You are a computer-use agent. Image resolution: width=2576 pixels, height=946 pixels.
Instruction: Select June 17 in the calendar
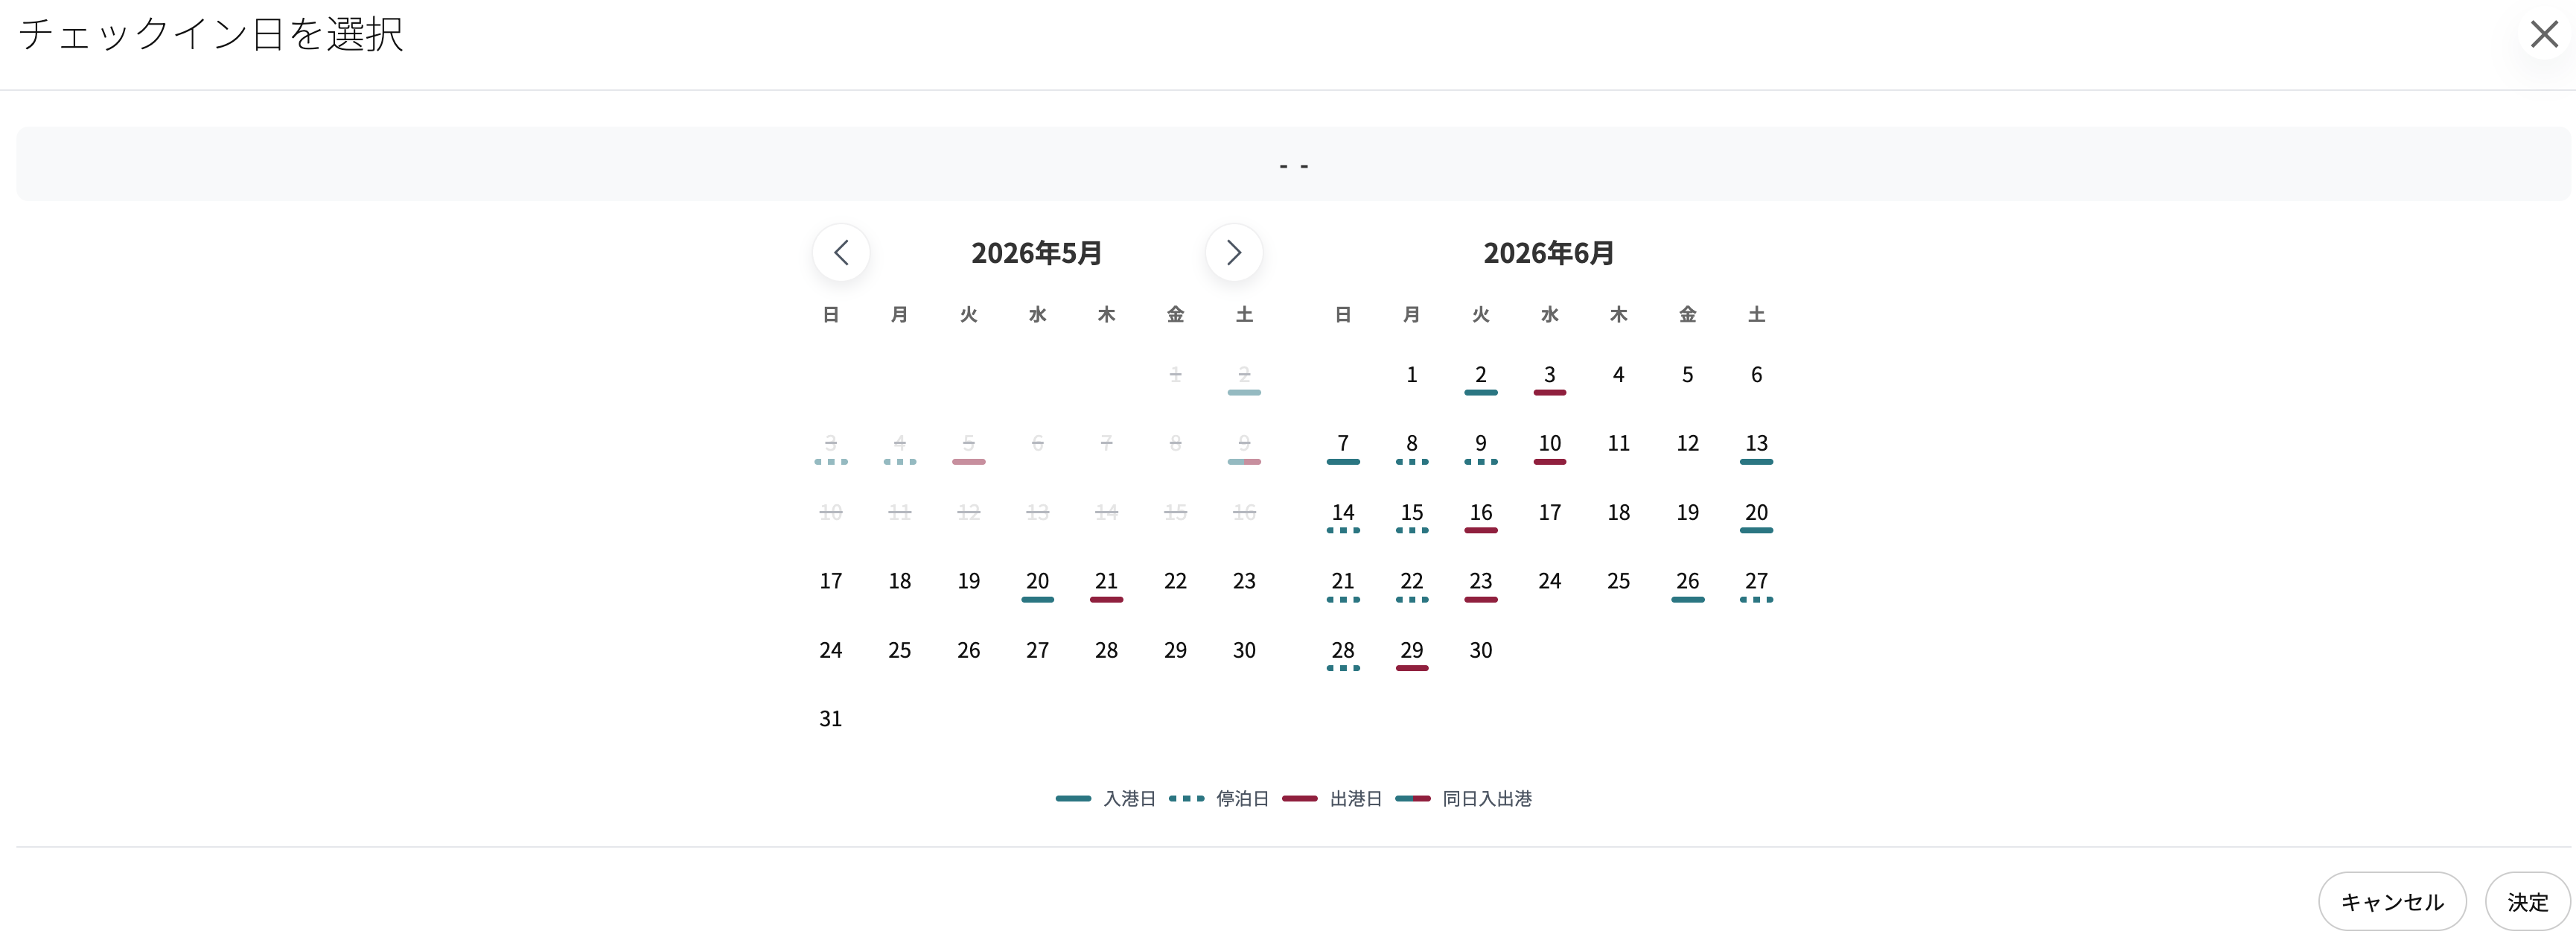click(1549, 513)
